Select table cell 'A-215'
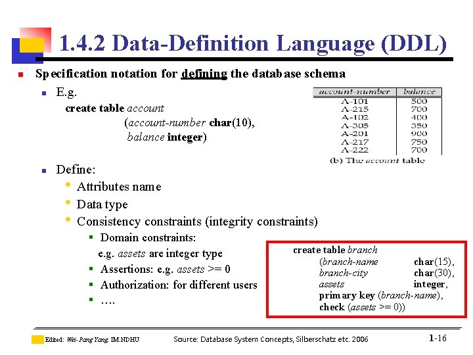 tap(355, 109)
